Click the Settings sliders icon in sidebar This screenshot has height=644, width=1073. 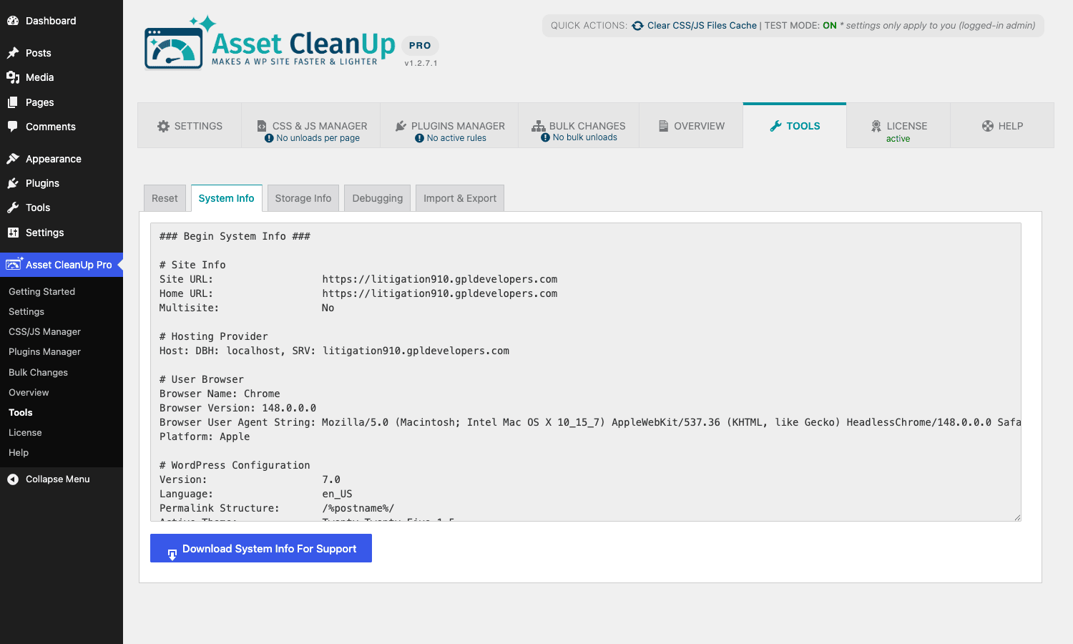[x=13, y=233]
